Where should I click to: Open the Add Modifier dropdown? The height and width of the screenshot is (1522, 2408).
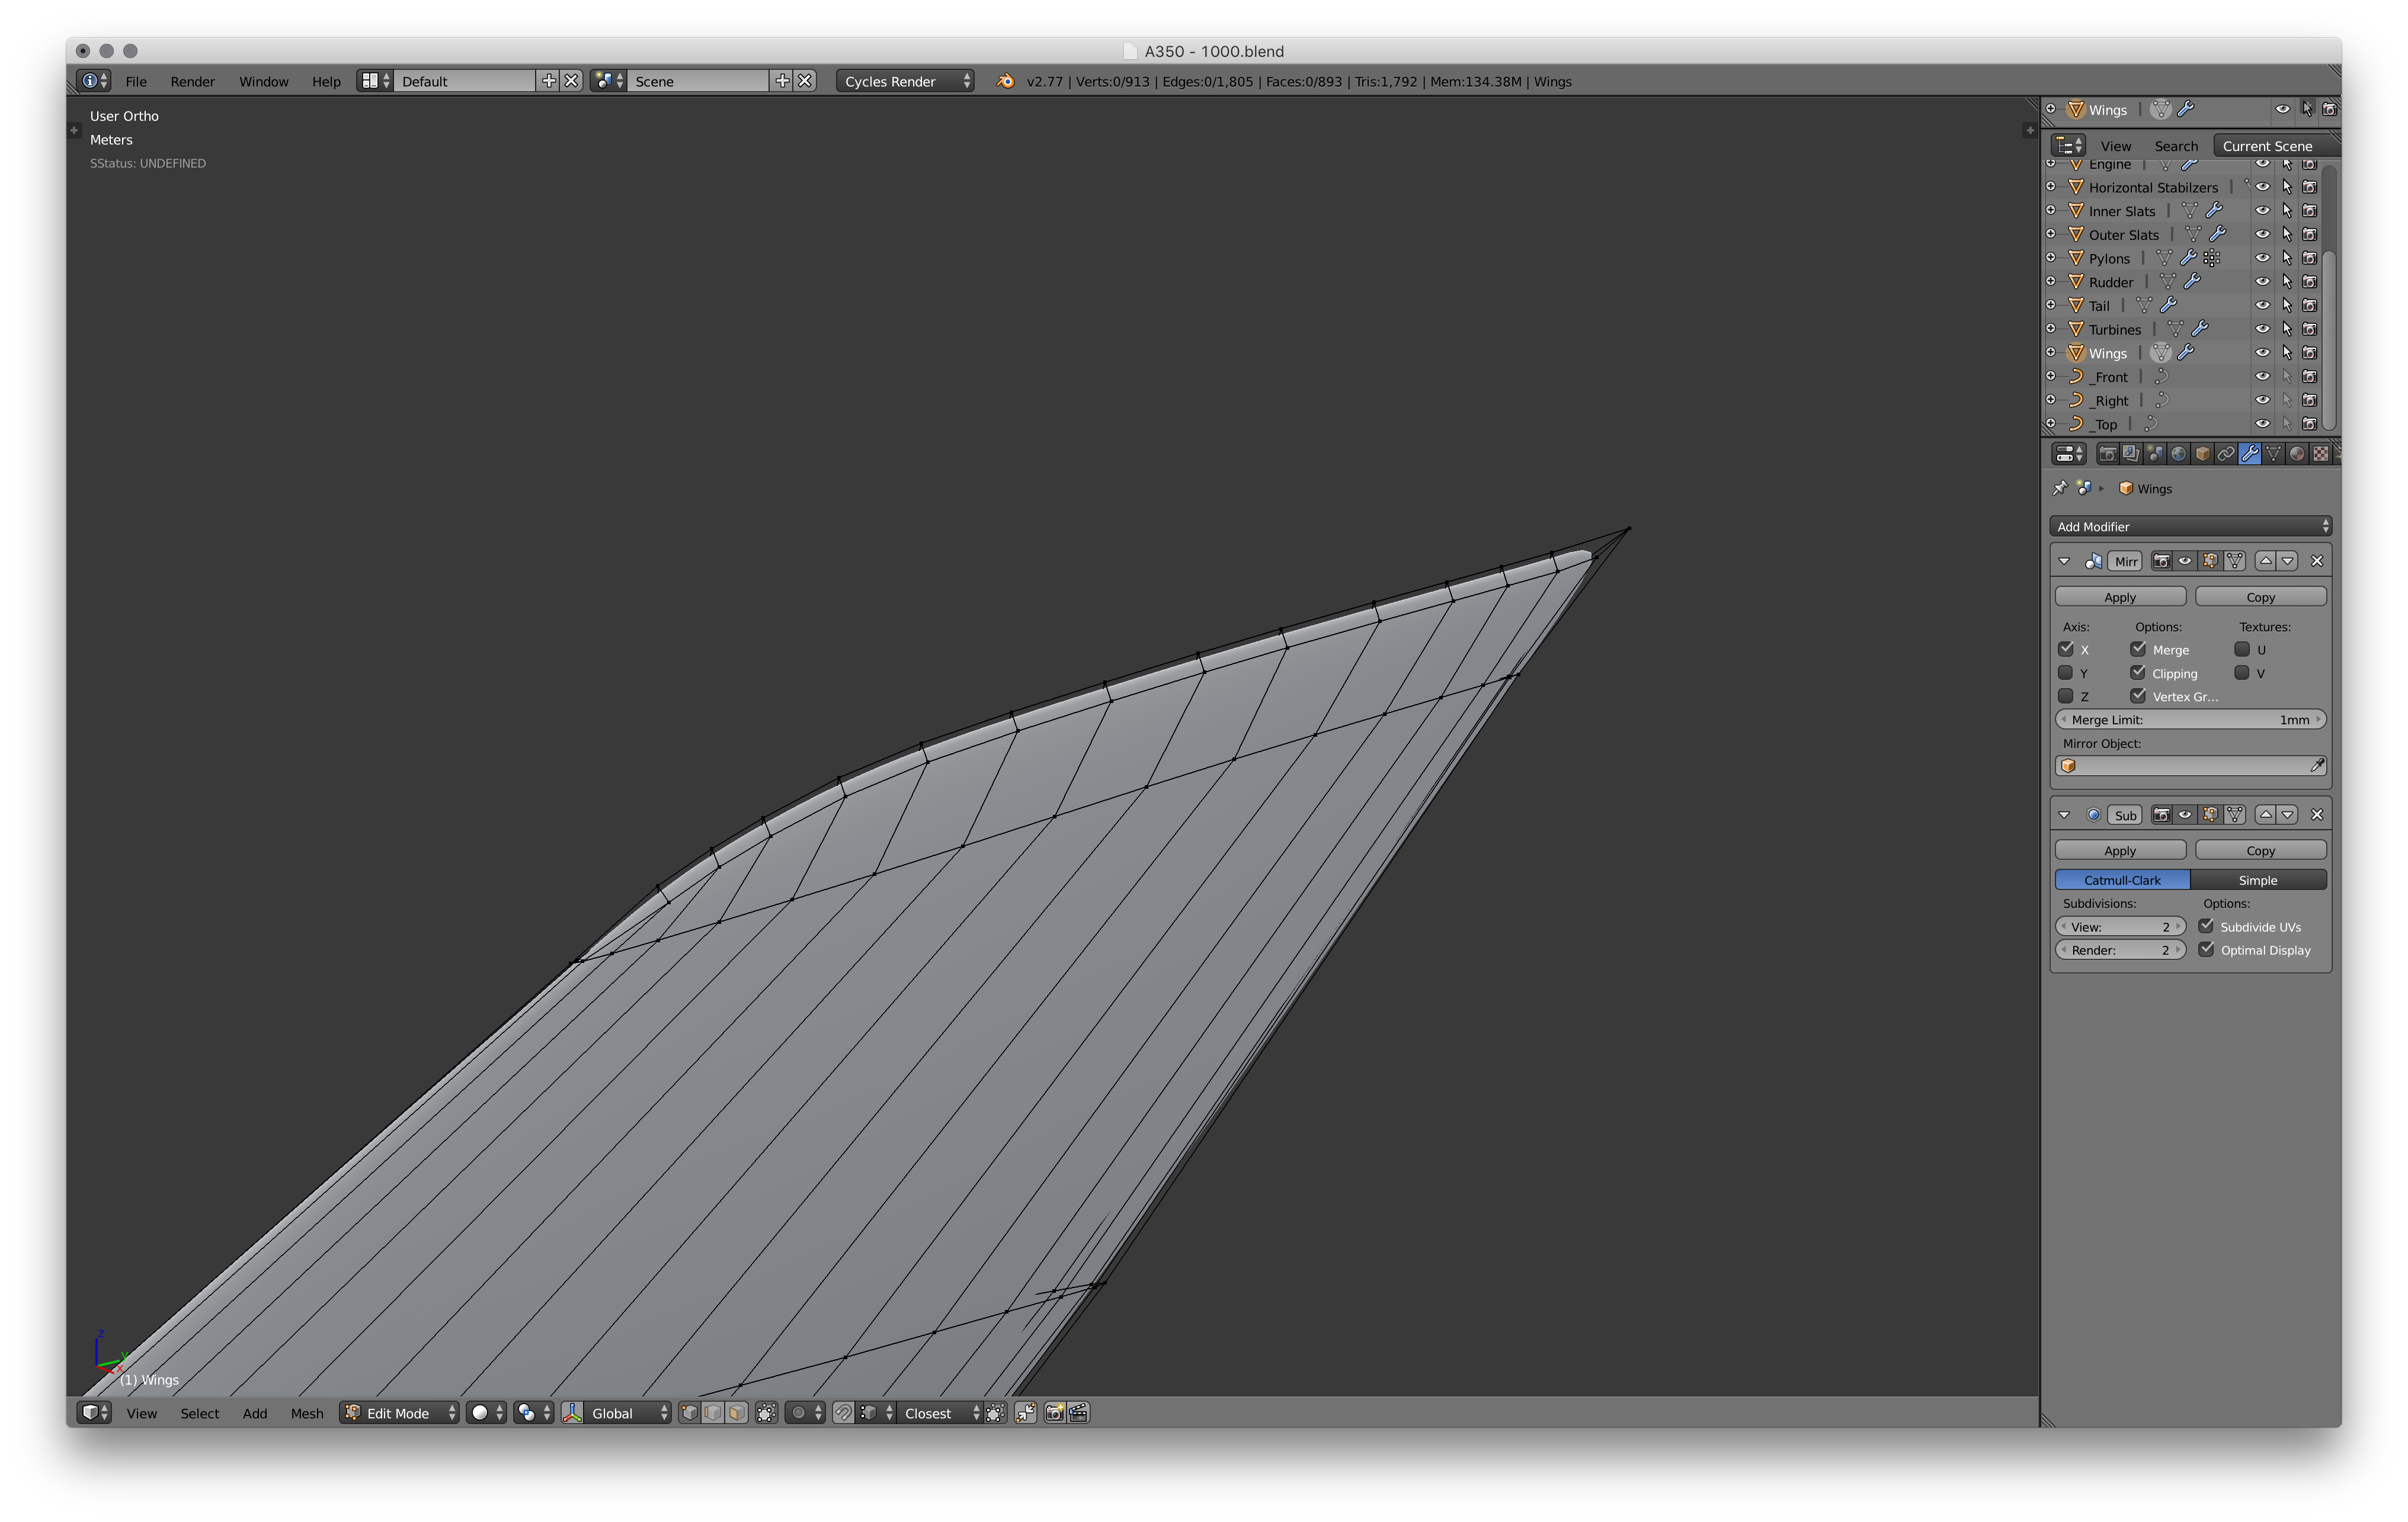click(2190, 526)
